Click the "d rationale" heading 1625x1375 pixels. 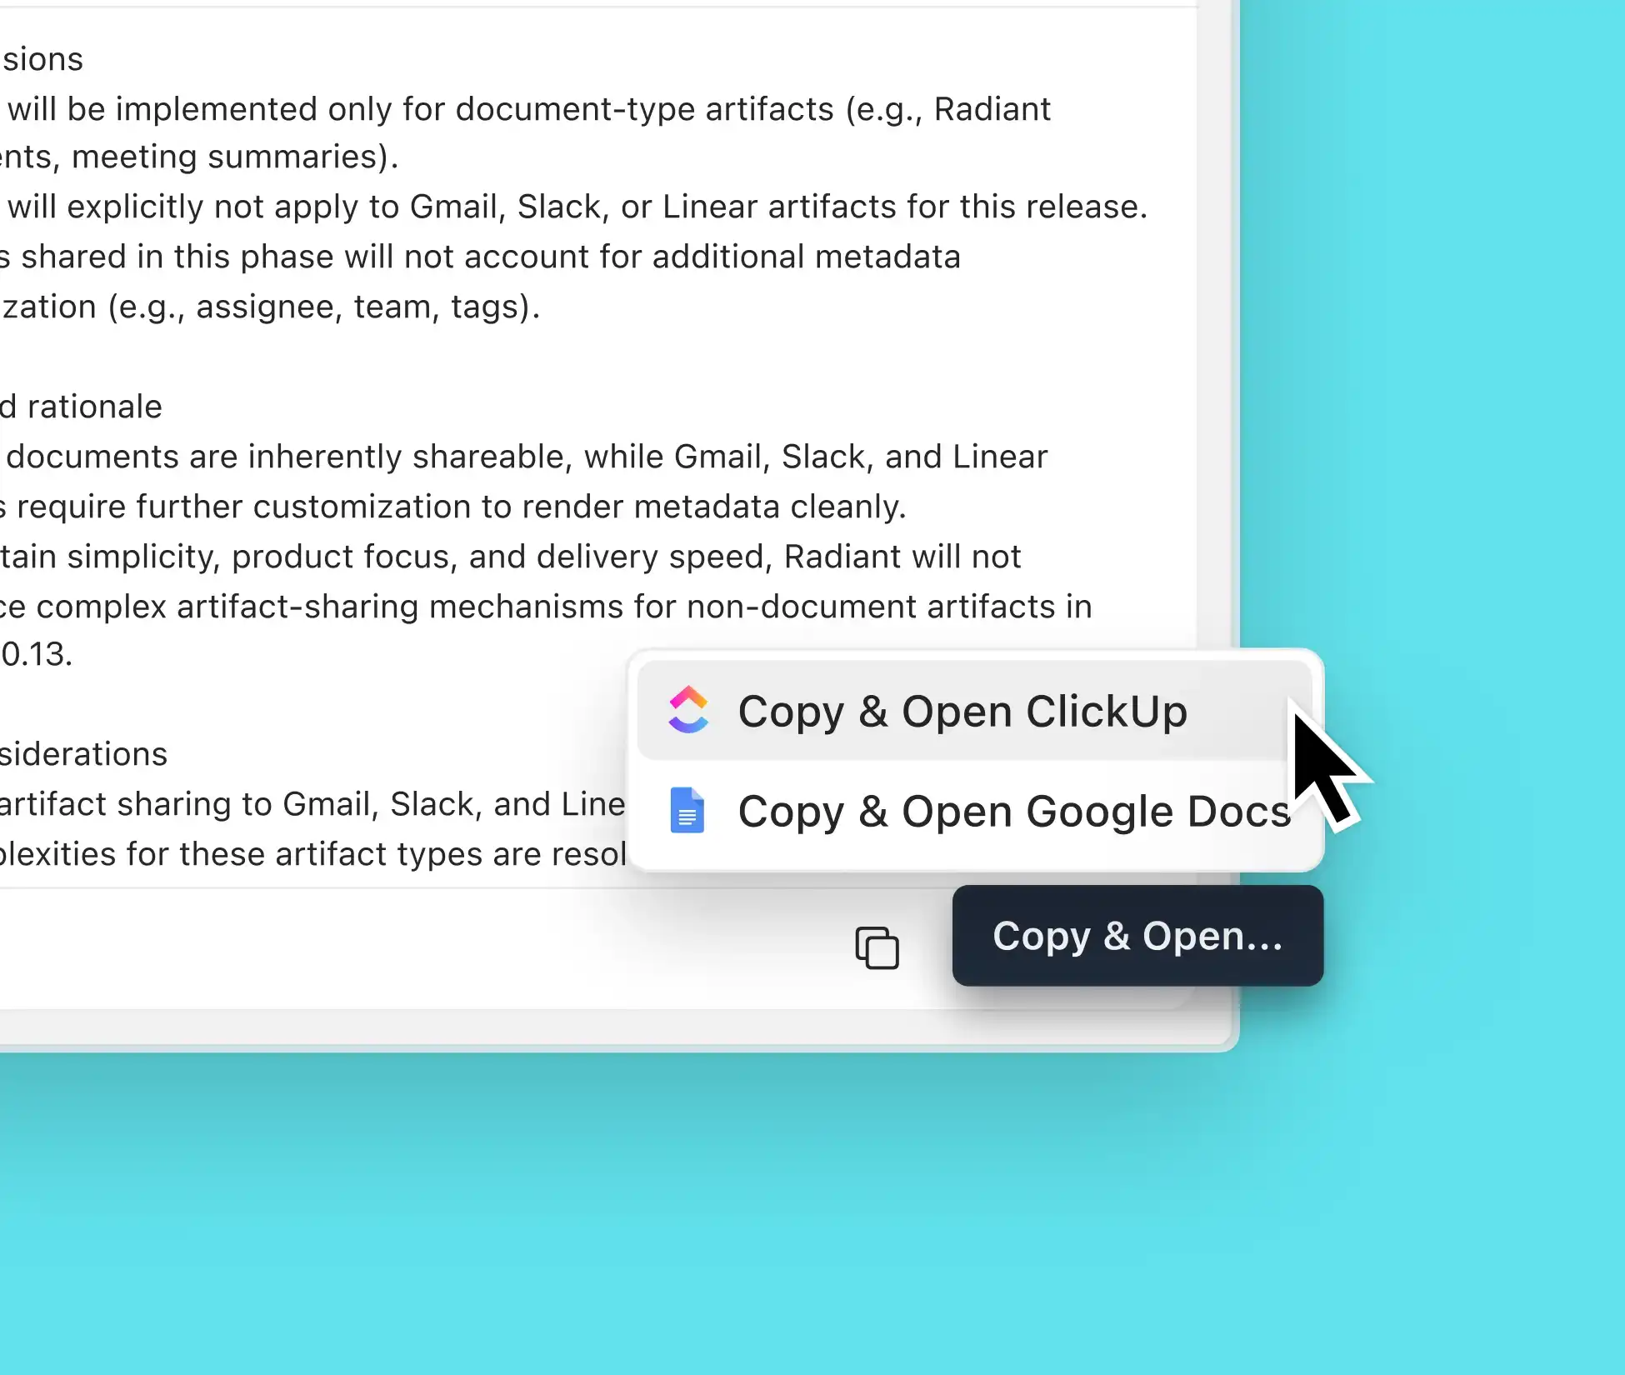tap(82, 407)
